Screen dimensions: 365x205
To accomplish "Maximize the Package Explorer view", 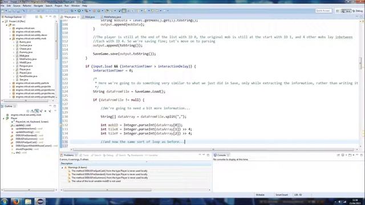I will 55,17.
